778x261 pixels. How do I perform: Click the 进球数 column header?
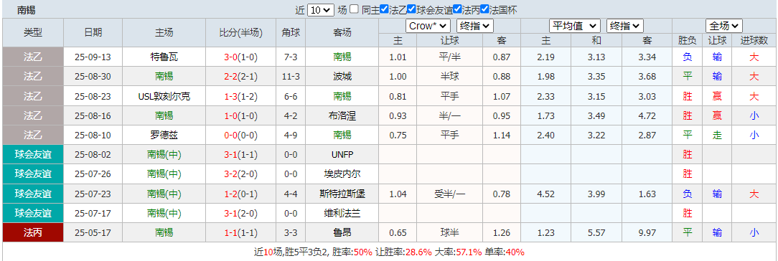click(754, 40)
